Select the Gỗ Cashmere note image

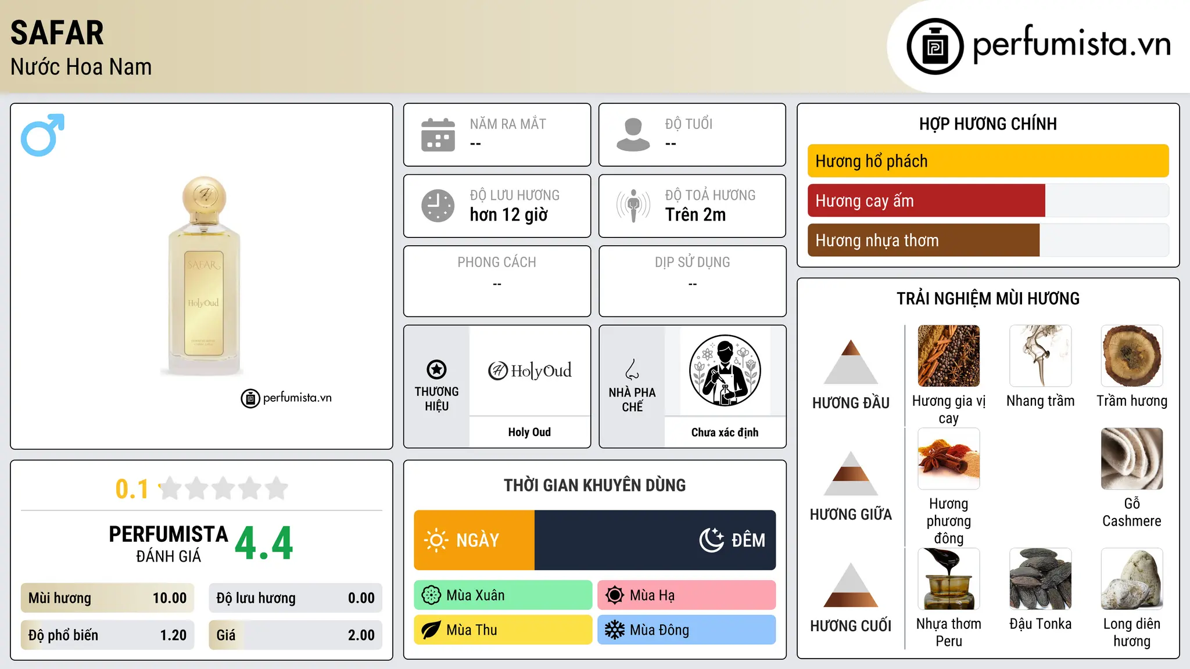pos(1132,459)
